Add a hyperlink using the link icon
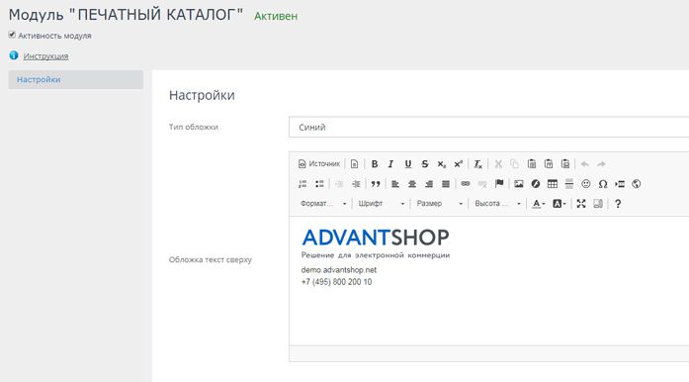Screen dimensions: 689x382 pos(466,184)
